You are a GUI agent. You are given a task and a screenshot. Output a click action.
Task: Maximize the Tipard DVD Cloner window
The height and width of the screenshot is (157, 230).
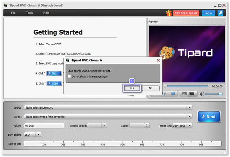click(x=219, y=6)
